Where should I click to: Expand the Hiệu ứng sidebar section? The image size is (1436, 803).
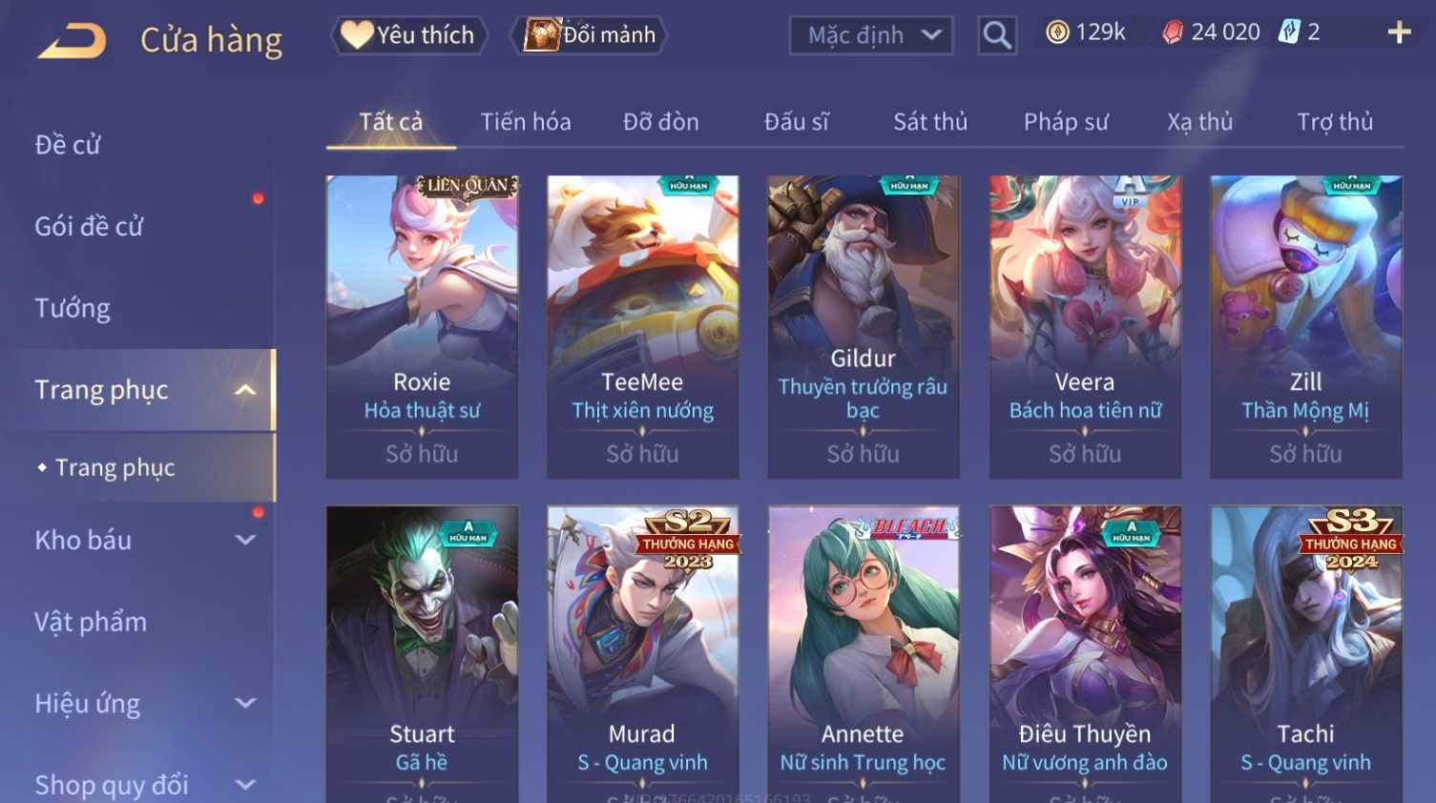[245, 704]
